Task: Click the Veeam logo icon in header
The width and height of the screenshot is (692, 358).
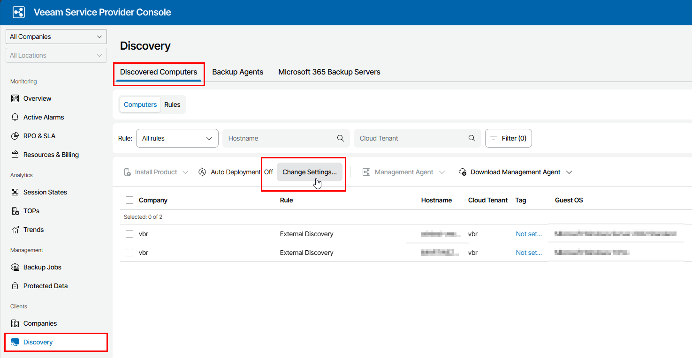Action: [x=19, y=12]
